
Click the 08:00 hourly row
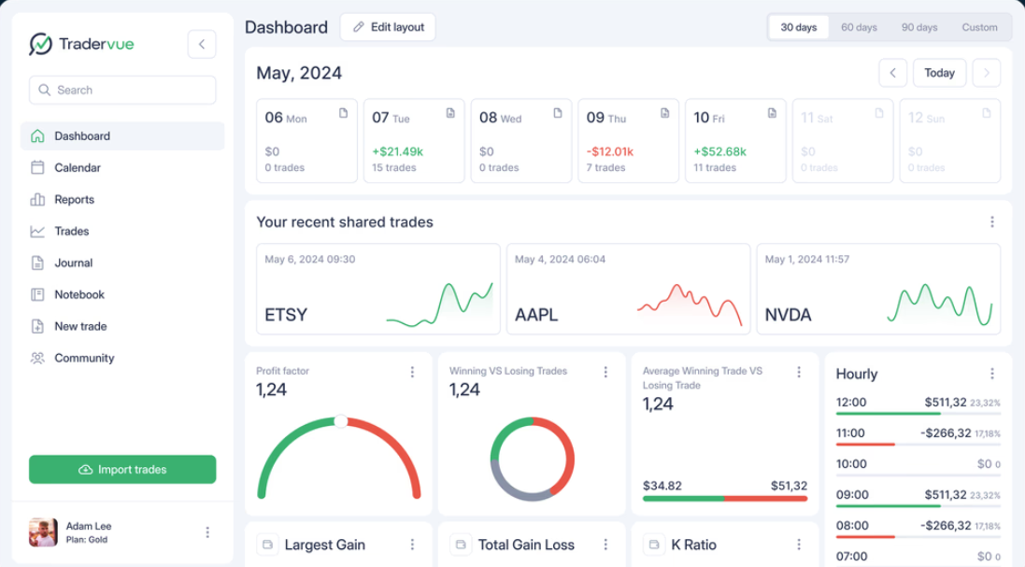pos(918,528)
